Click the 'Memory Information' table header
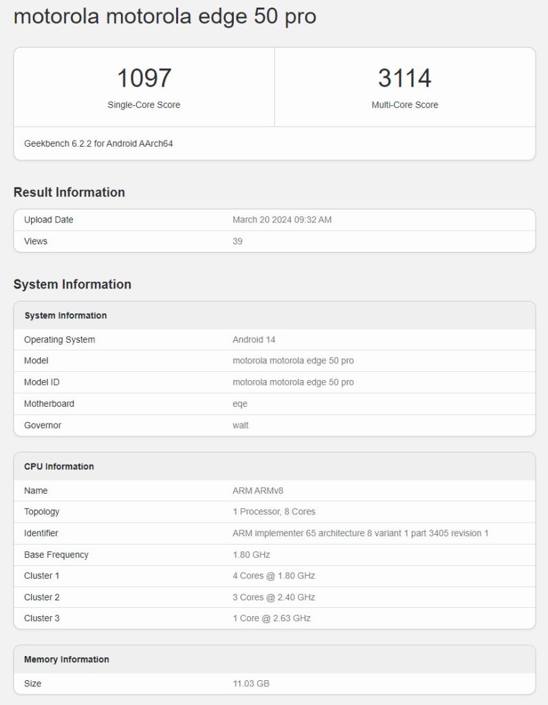Image resolution: width=548 pixels, height=705 pixels. (274, 660)
